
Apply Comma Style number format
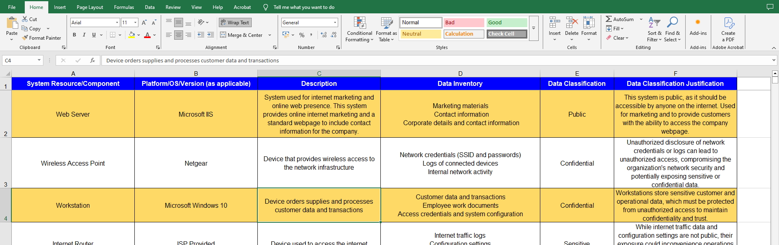pos(311,35)
